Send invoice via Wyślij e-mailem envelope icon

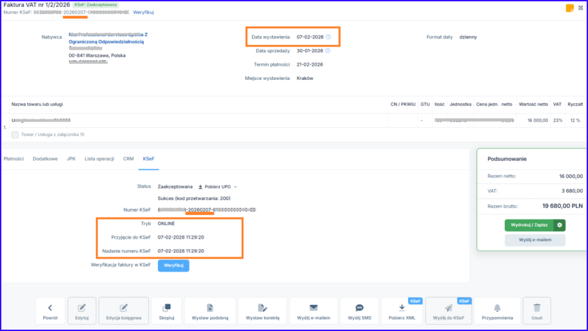click(x=313, y=307)
